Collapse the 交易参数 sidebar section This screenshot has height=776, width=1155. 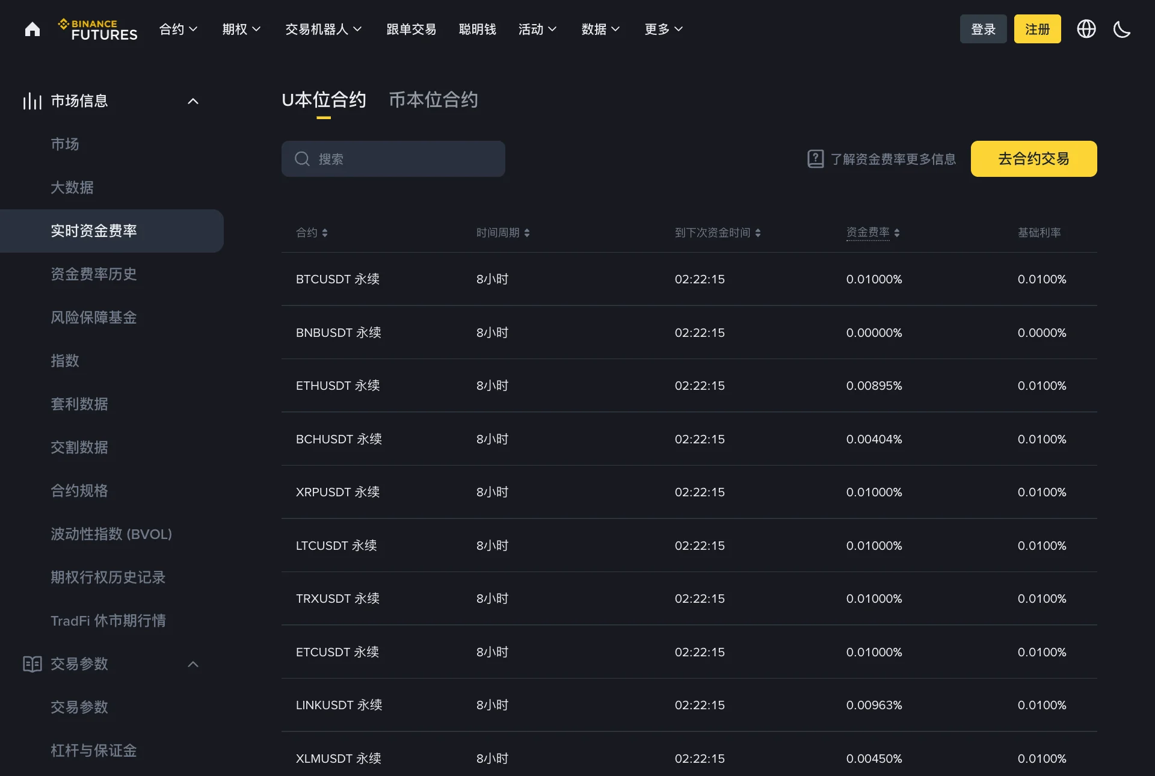[193, 664]
